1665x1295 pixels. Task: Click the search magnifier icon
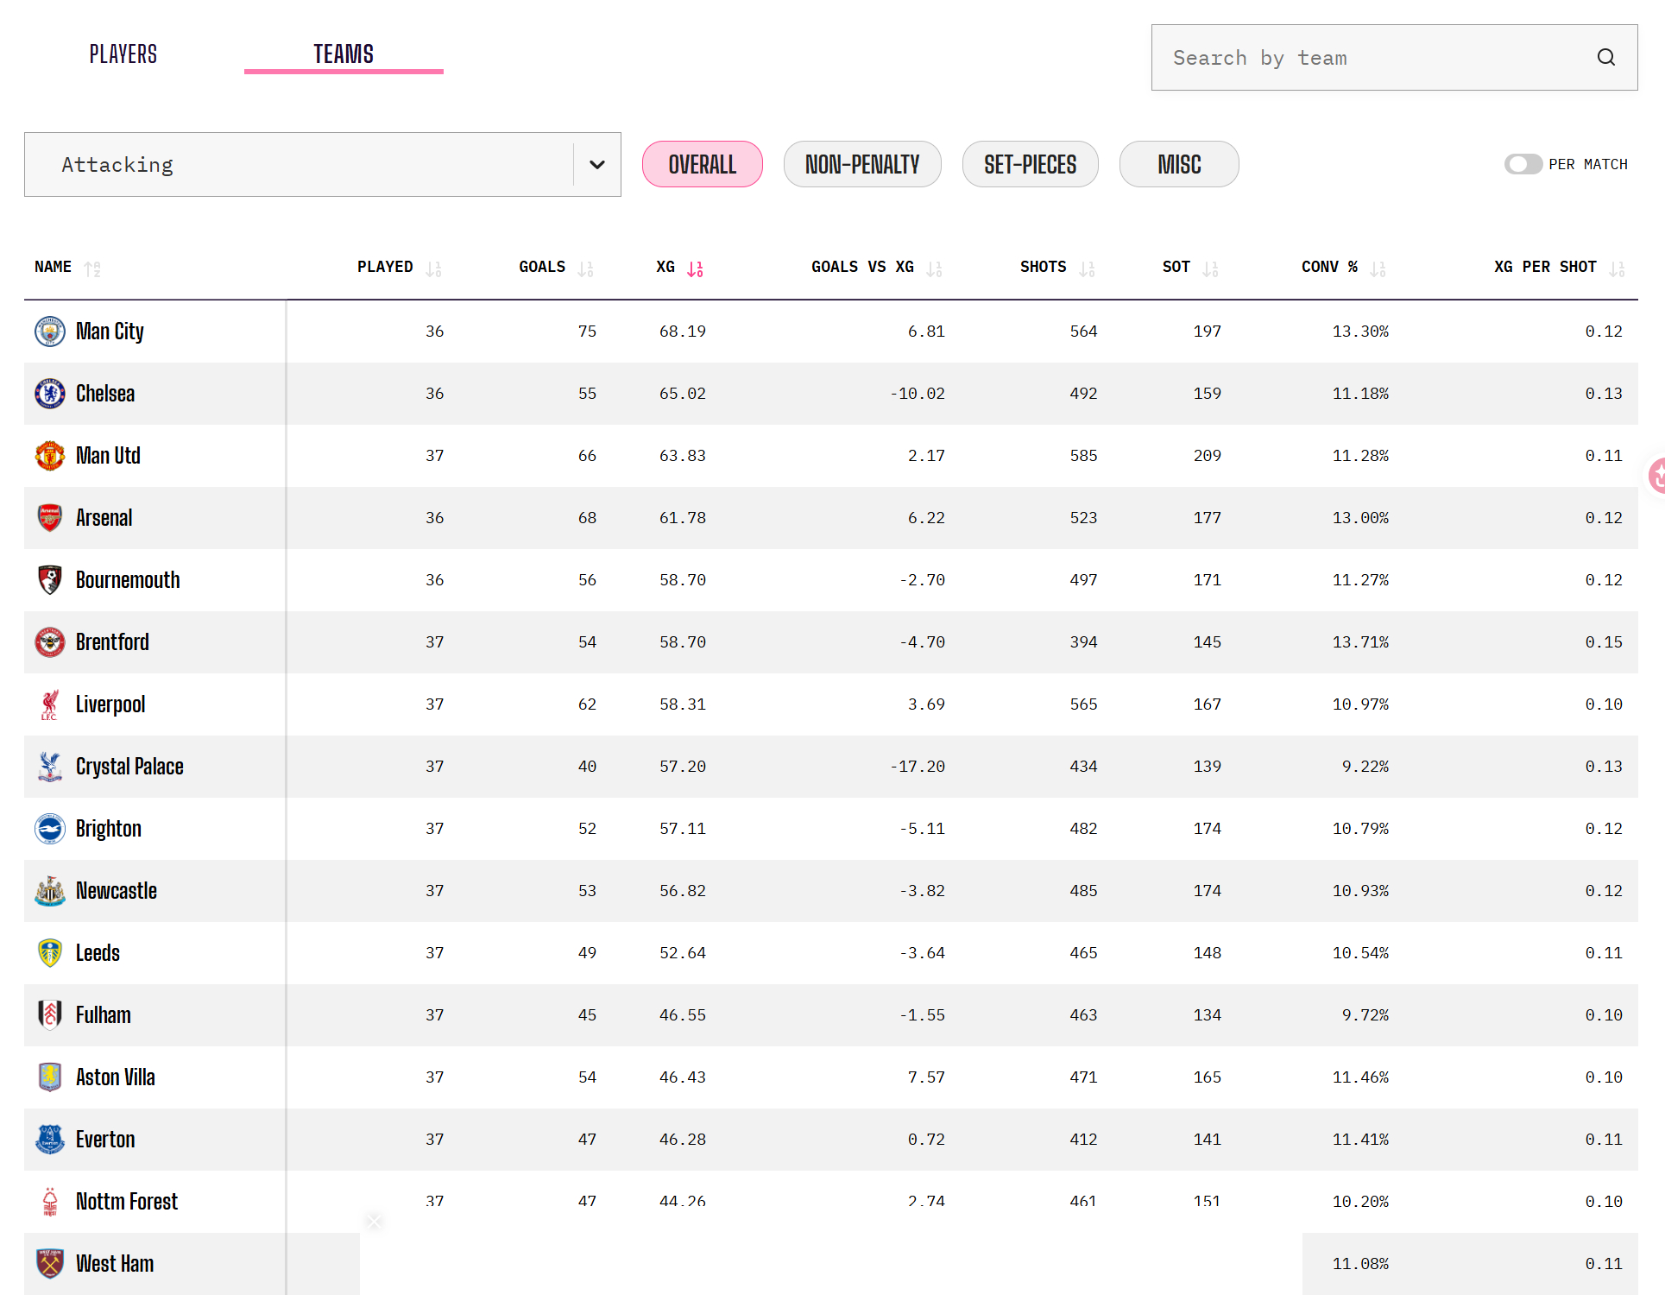click(1605, 57)
